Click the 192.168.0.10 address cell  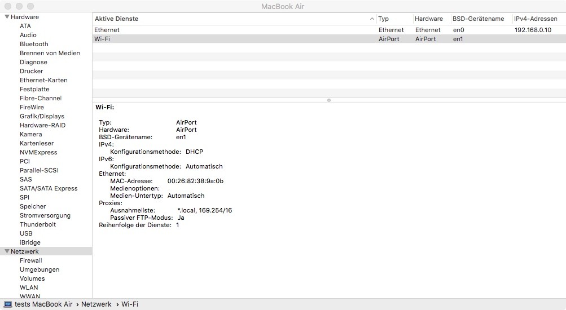[533, 30]
